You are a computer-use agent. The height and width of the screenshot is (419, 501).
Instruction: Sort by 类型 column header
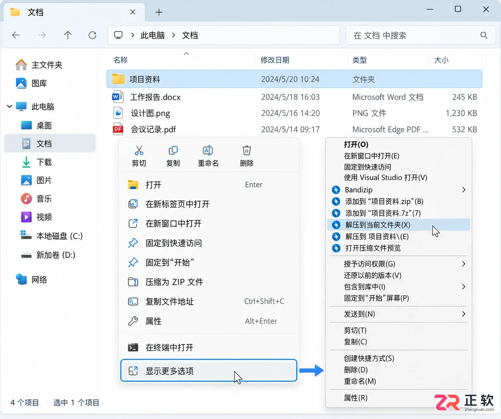coord(359,60)
